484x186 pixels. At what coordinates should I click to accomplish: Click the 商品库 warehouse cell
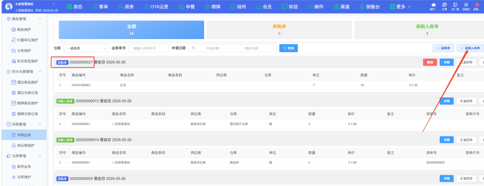coord(234,162)
